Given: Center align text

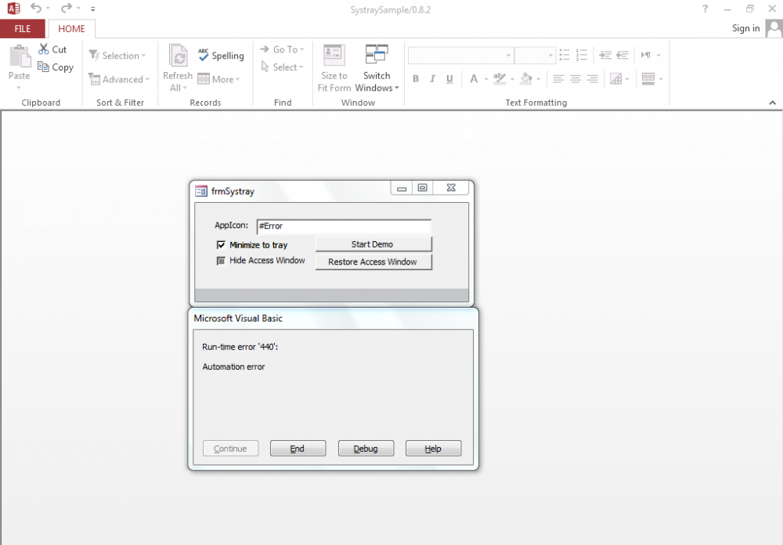Looking at the screenshot, I should (576, 79).
